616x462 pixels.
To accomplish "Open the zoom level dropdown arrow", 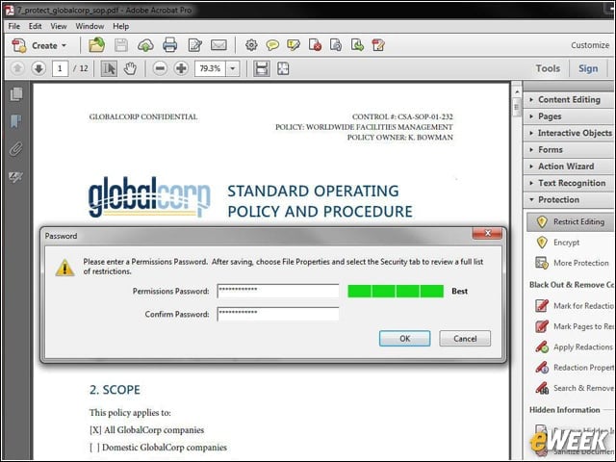I will pos(233,68).
